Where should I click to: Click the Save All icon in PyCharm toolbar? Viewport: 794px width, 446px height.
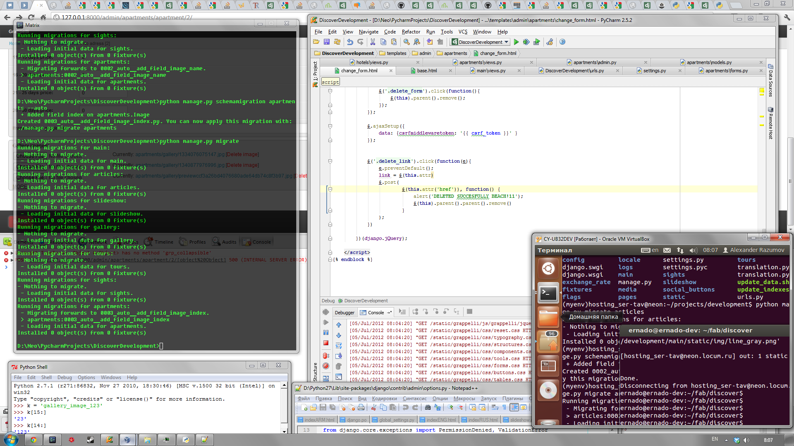click(x=327, y=42)
